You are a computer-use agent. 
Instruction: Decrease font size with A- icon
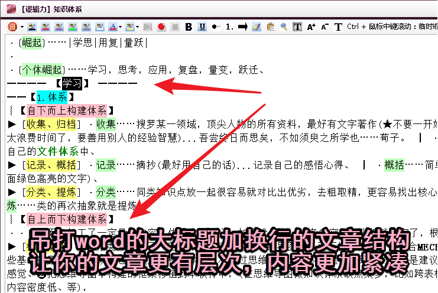coord(325,27)
